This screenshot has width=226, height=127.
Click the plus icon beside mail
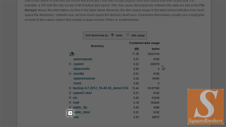pyautogui.click(x=70, y=103)
